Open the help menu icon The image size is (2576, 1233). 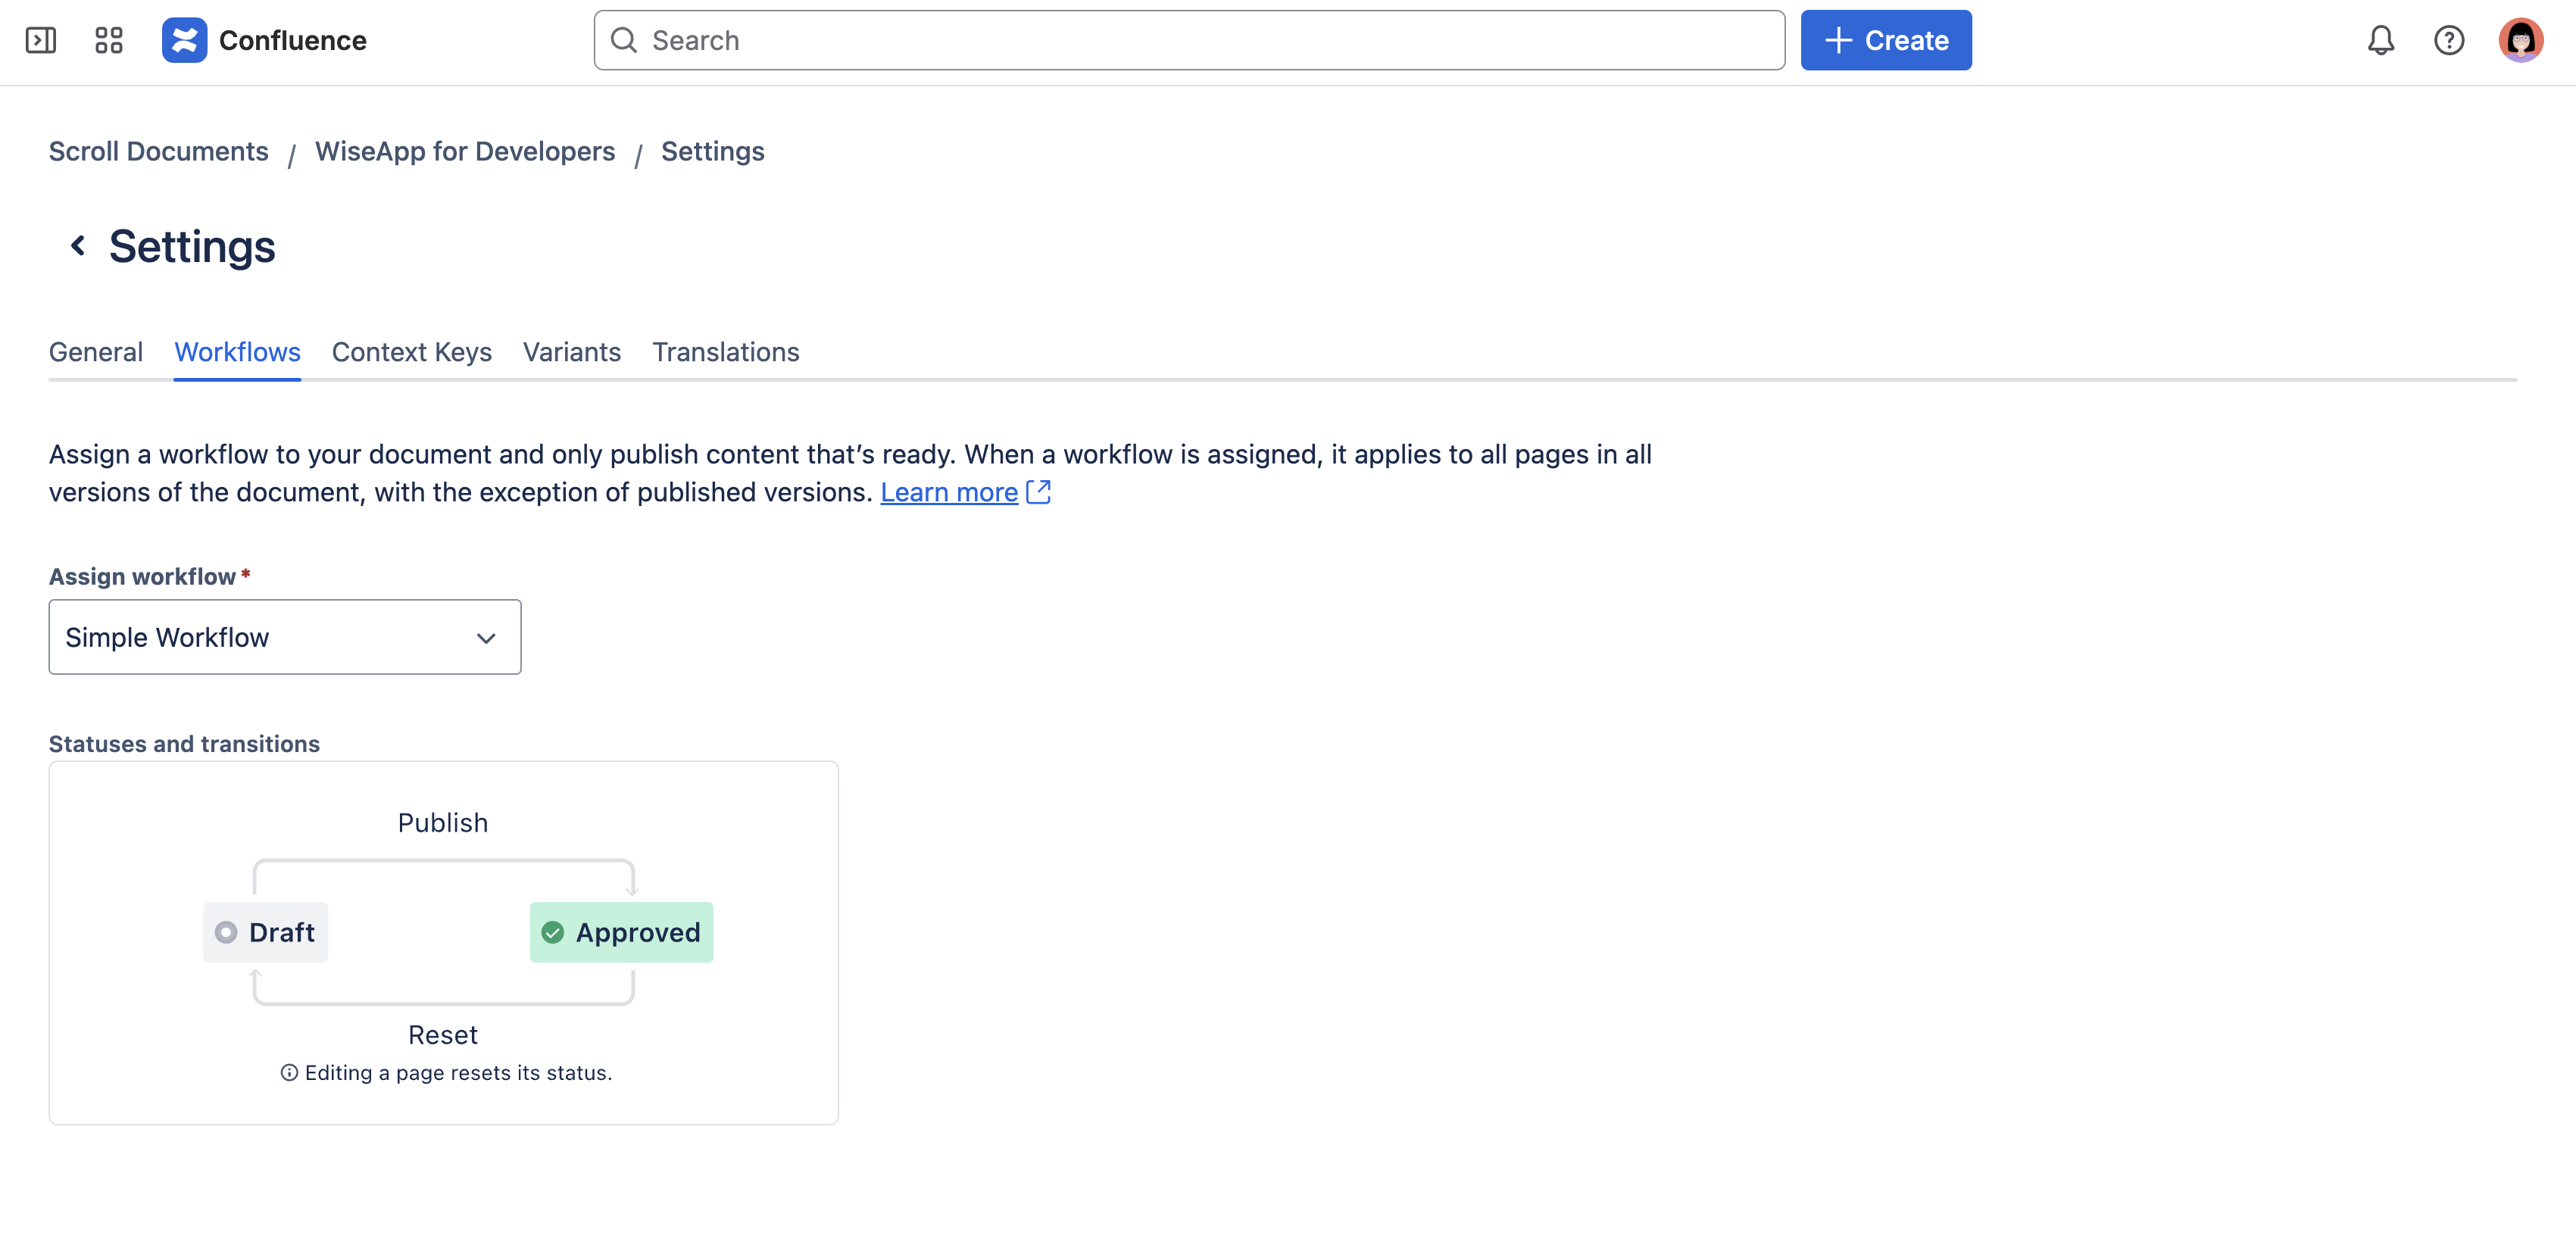click(x=2450, y=40)
